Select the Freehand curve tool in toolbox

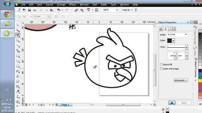pyautogui.click(x=18, y=46)
